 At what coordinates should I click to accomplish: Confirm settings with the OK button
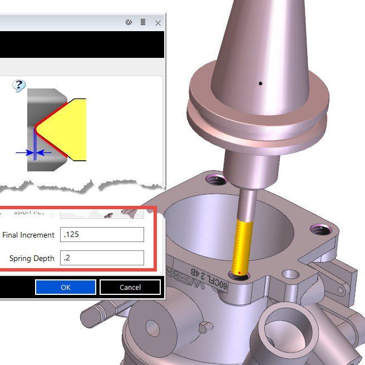tap(65, 287)
